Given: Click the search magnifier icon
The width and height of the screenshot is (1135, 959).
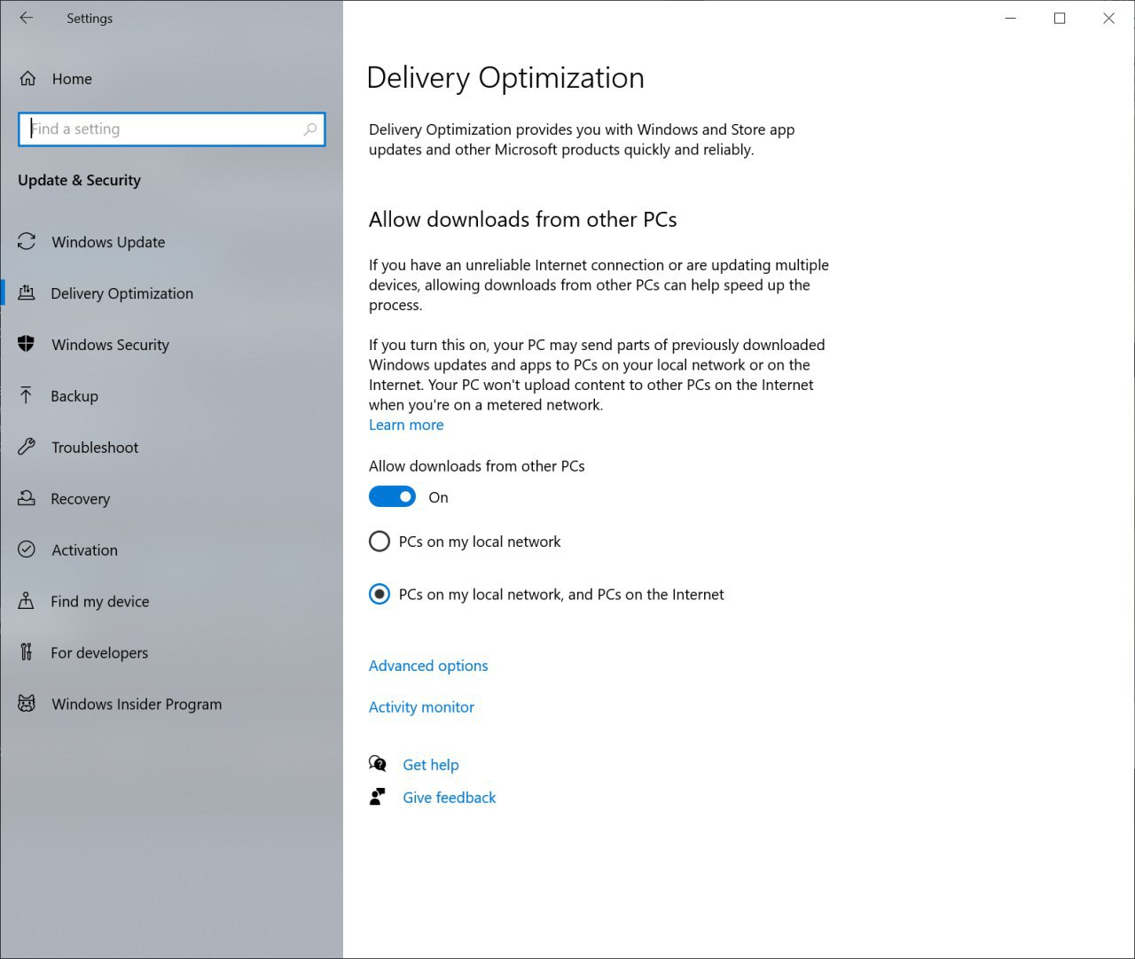Looking at the screenshot, I should [x=309, y=129].
